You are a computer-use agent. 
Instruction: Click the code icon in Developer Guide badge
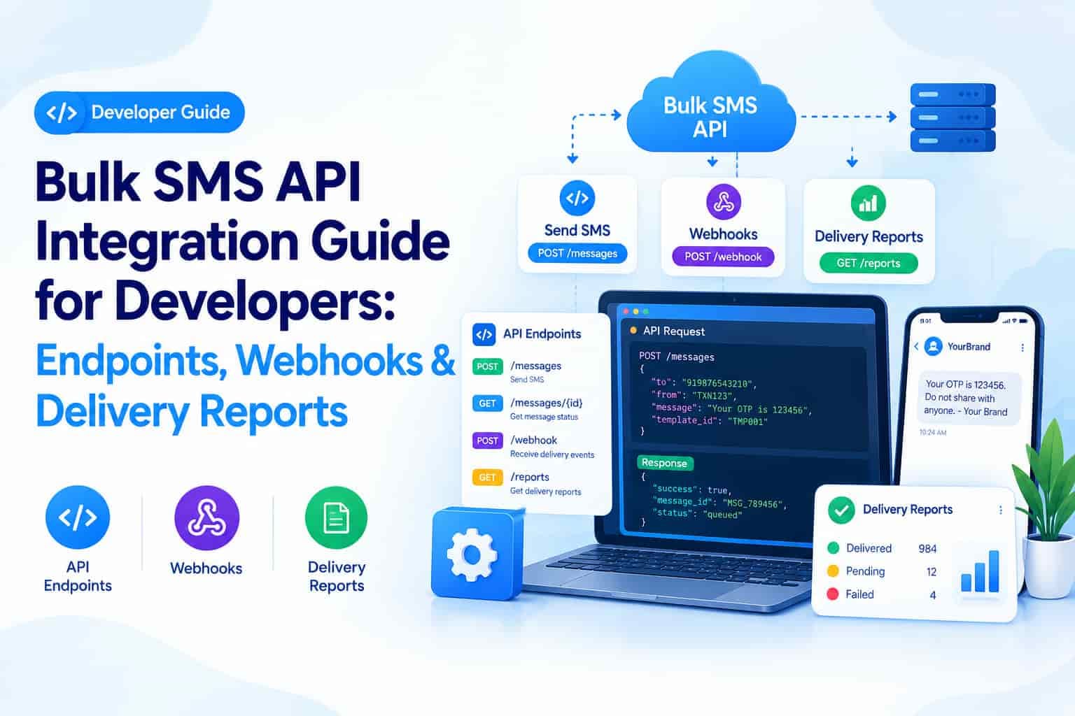coord(61,113)
